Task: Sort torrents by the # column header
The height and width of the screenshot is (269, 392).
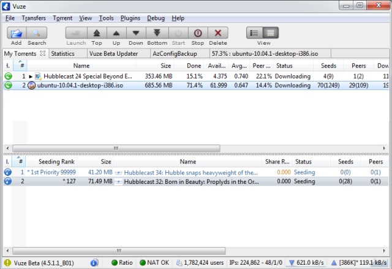Action: 23,66
